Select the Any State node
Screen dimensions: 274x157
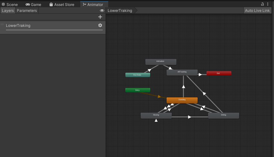point(138,75)
